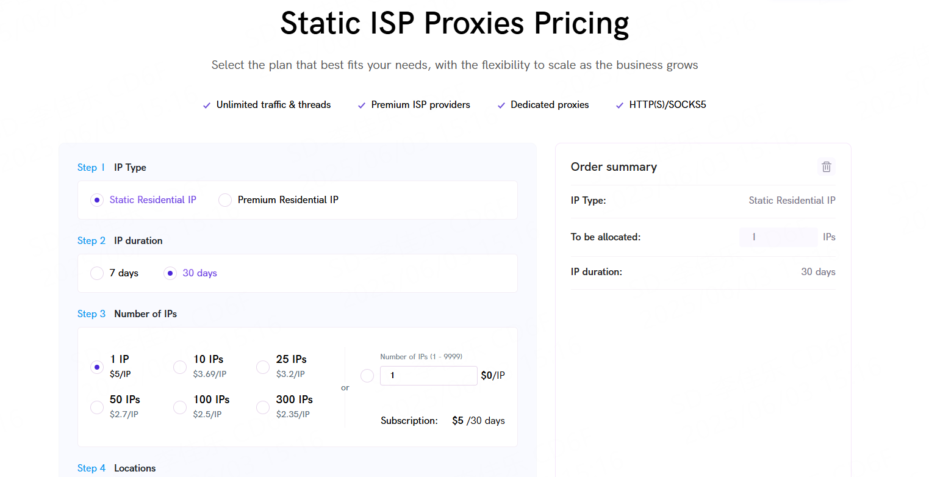The image size is (929, 477).
Task: Click the Step 4 Locations heading
Action: click(x=117, y=468)
